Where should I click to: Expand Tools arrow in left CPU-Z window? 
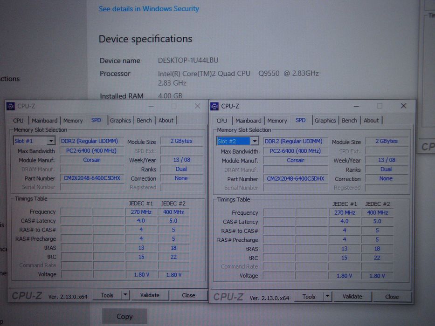[x=125, y=295]
